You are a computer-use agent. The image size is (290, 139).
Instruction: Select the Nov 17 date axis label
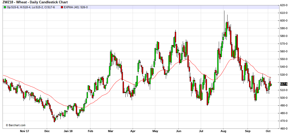[24, 131]
